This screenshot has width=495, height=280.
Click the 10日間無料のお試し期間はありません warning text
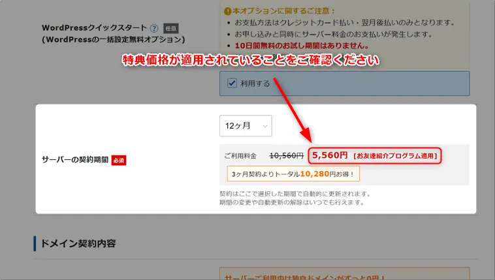tap(294, 46)
